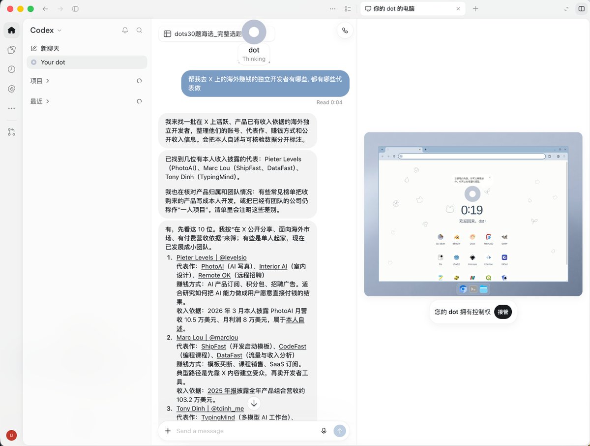Viewport: 590px width, 446px height.
Task: Open the three-dots more icon in left rail
Action: 11,108
